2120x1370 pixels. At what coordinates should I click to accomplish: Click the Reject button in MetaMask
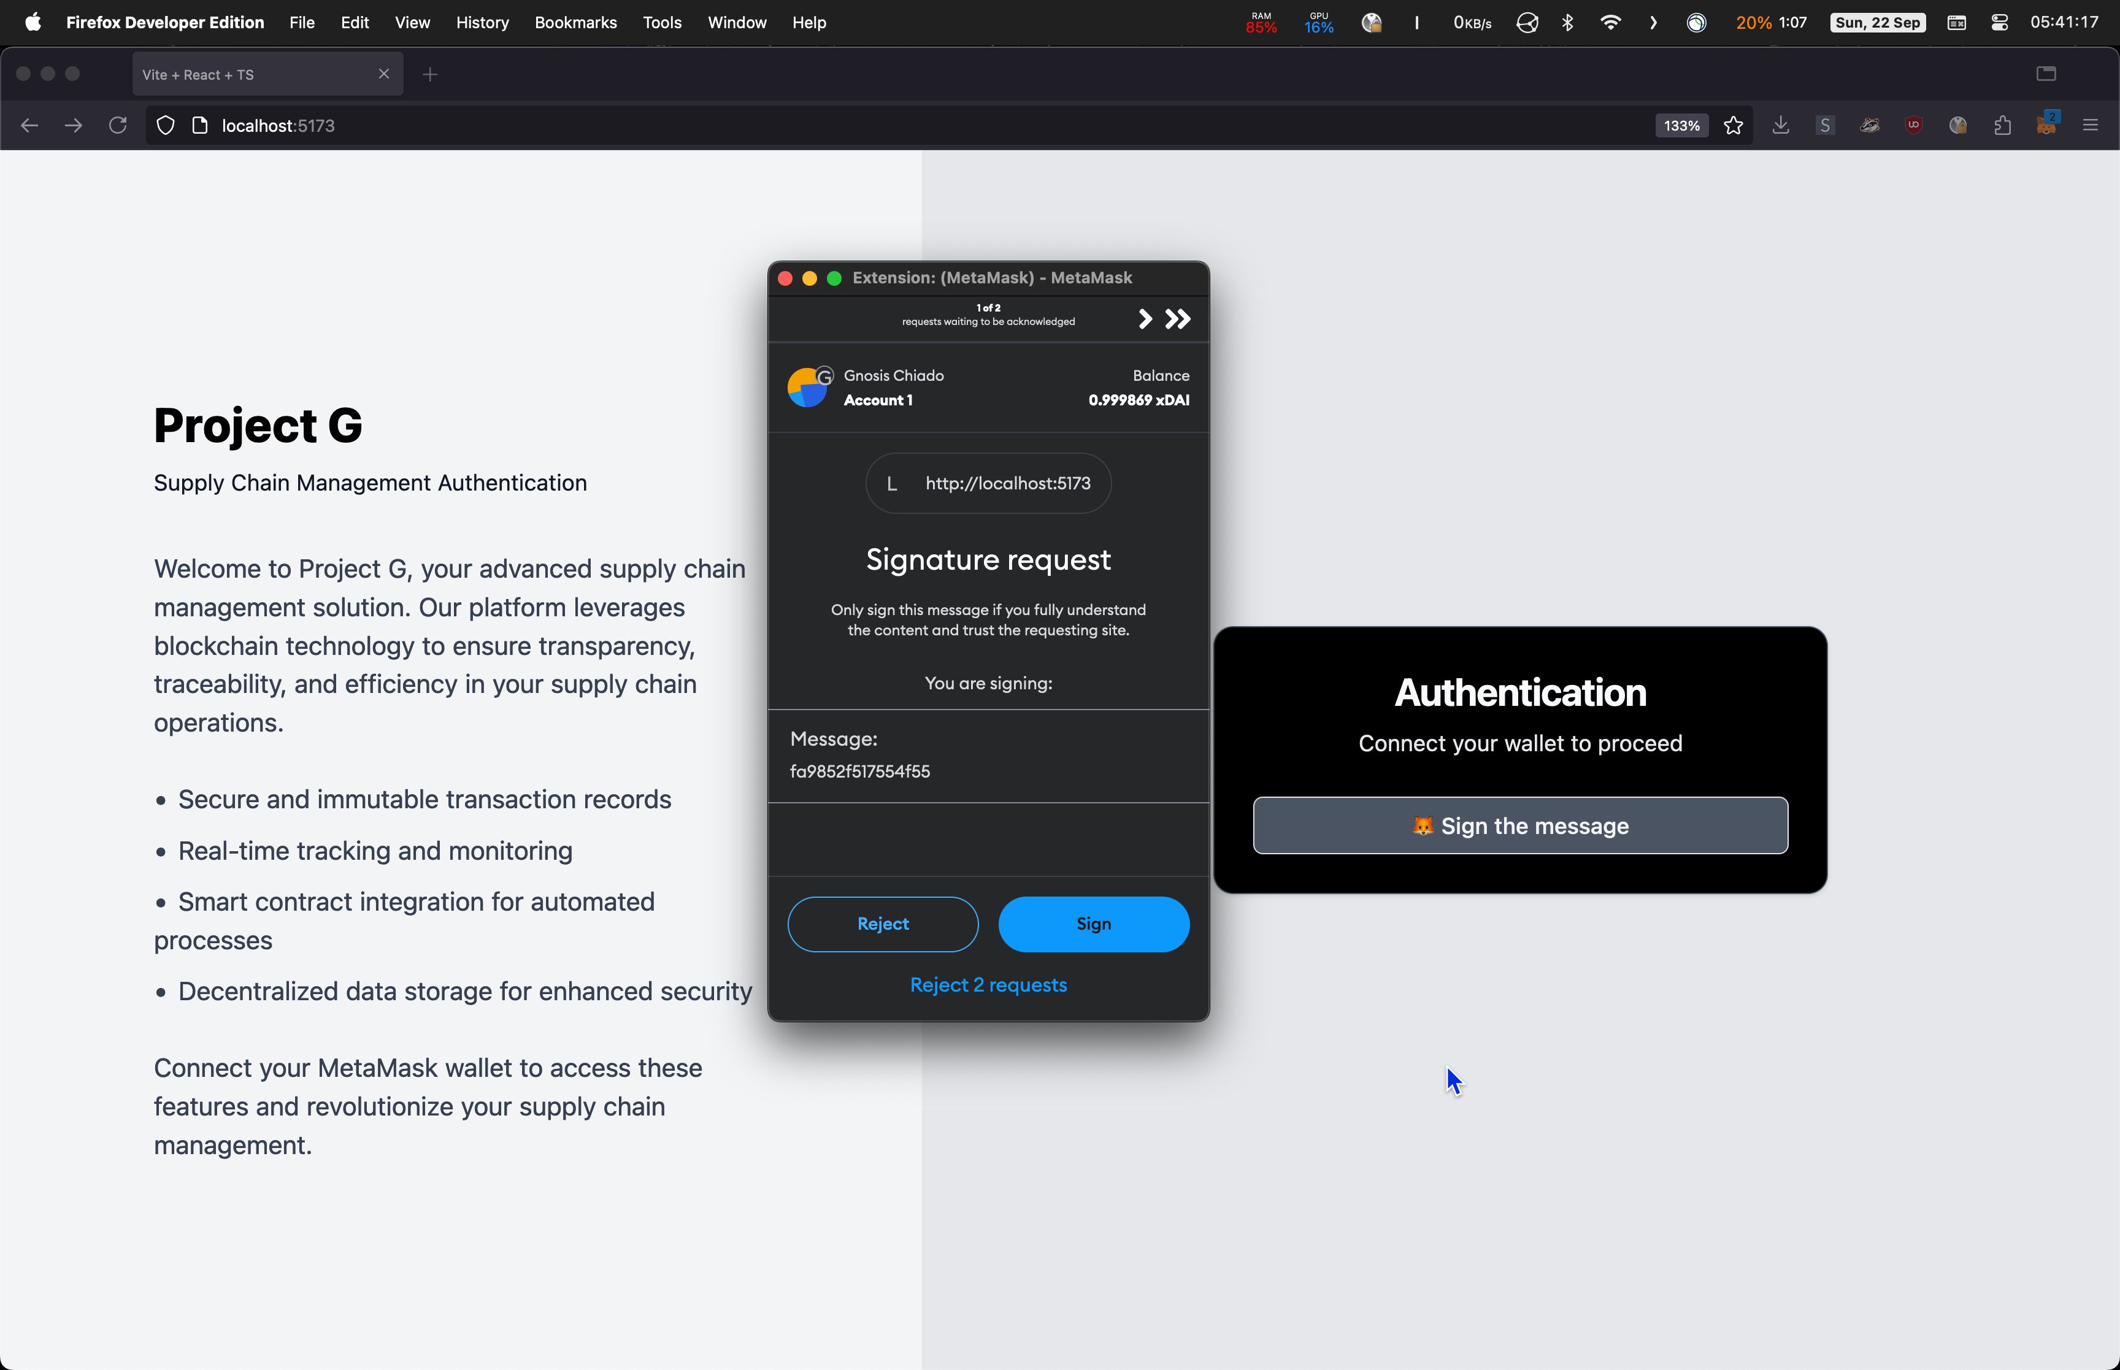click(883, 924)
